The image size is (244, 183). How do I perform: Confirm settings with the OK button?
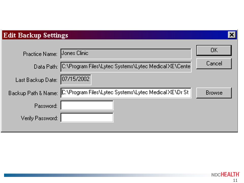[214, 50]
